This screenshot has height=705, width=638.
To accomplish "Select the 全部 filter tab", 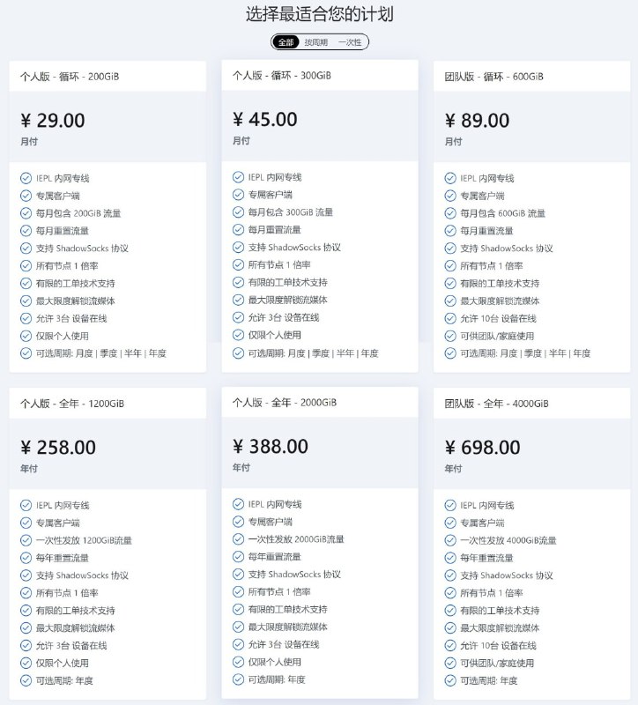I will pyautogui.click(x=286, y=42).
